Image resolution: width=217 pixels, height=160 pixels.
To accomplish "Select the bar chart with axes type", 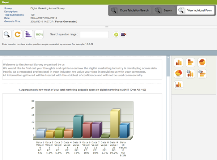I will [179, 85].
